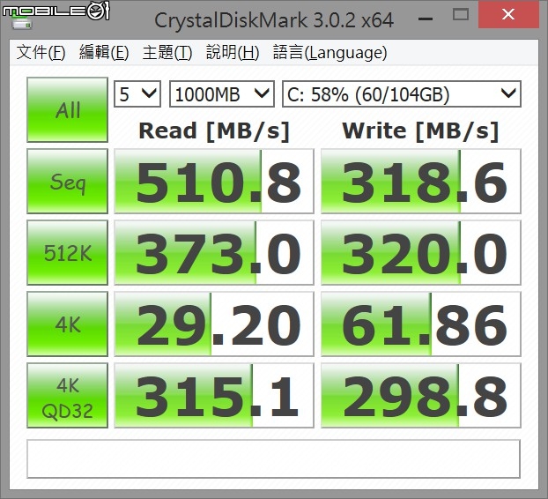The height and width of the screenshot is (499, 548).
Task: Open the 語言(Language) menu
Action: tap(330, 52)
